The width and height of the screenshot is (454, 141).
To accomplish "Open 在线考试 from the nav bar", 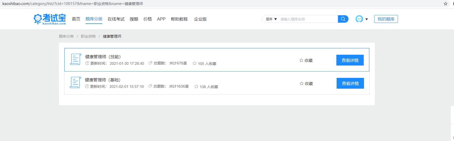I will tap(116, 19).
